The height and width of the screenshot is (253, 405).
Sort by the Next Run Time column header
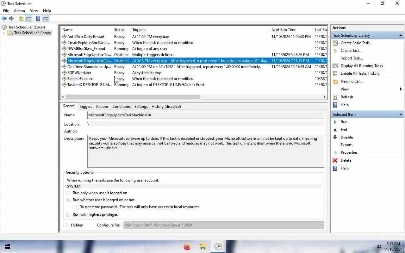pyautogui.click(x=291, y=30)
